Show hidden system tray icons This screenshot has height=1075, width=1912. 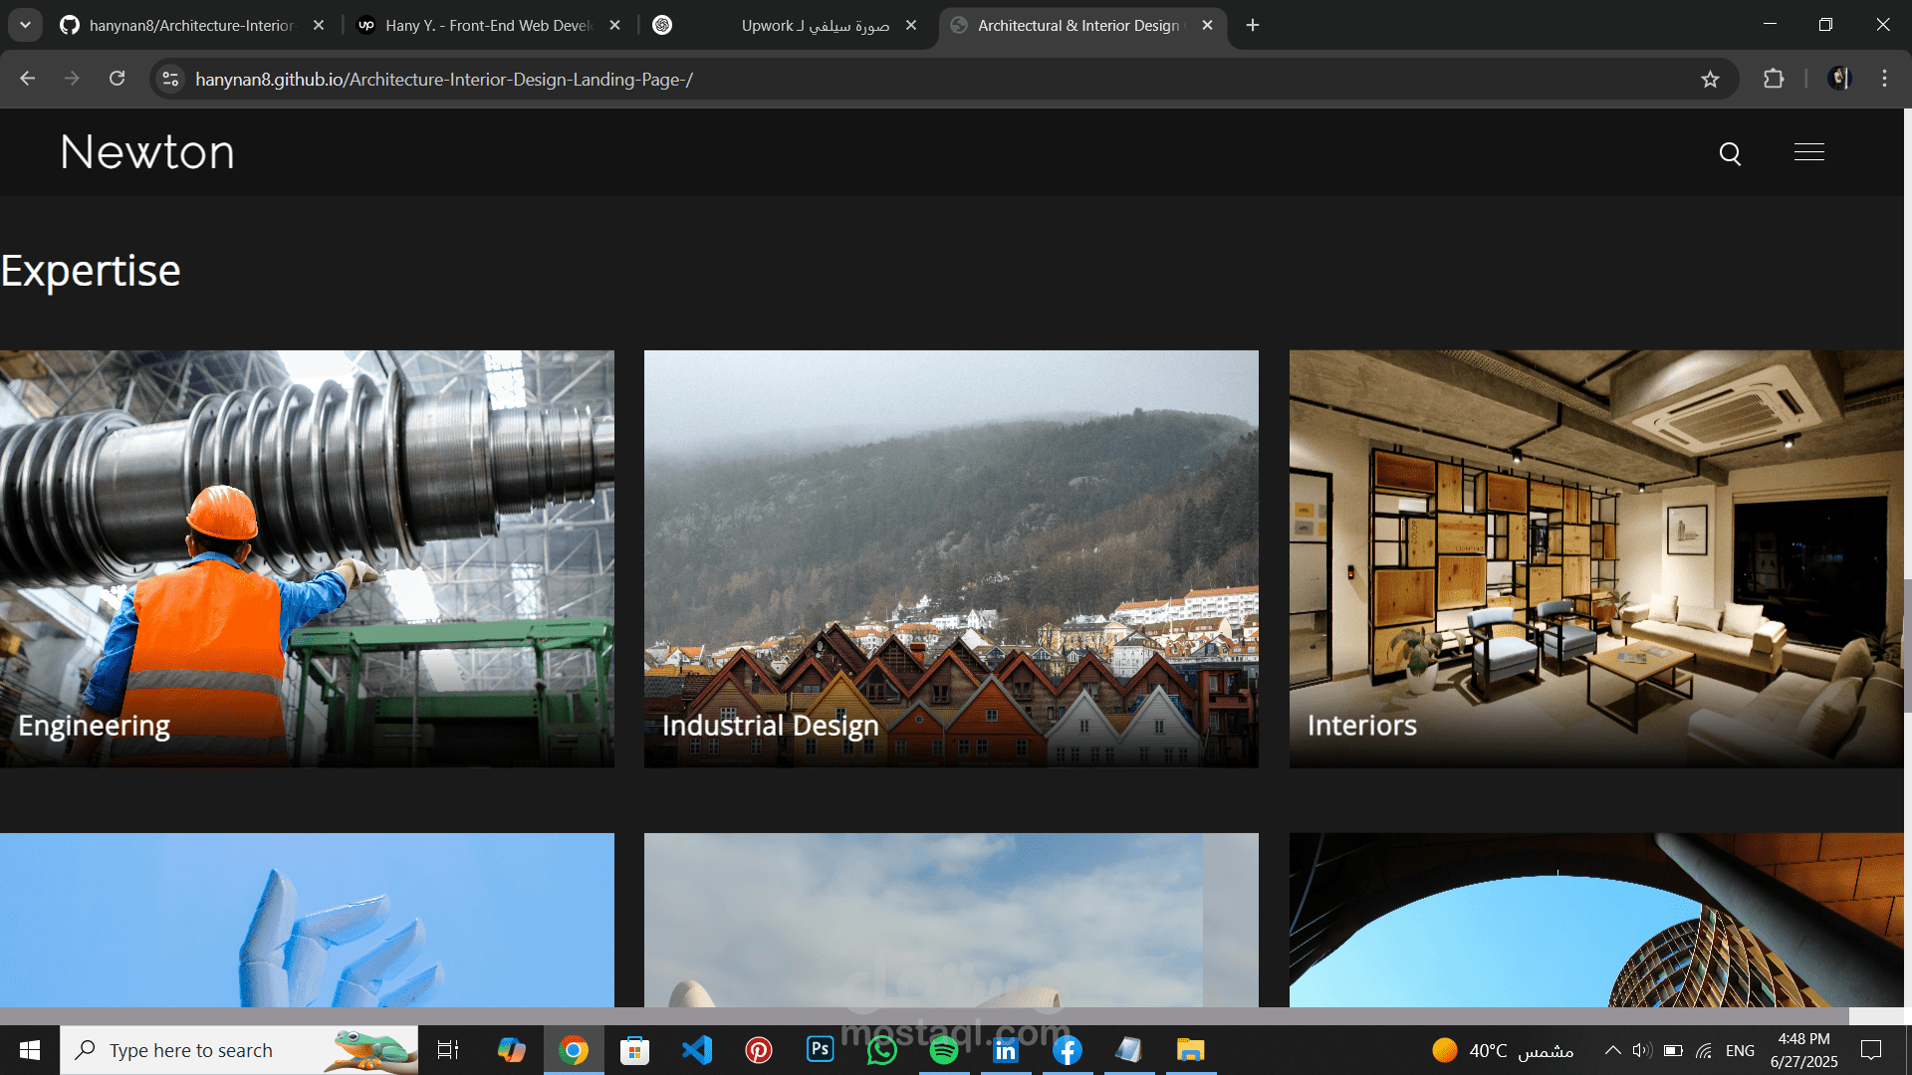coord(1612,1050)
